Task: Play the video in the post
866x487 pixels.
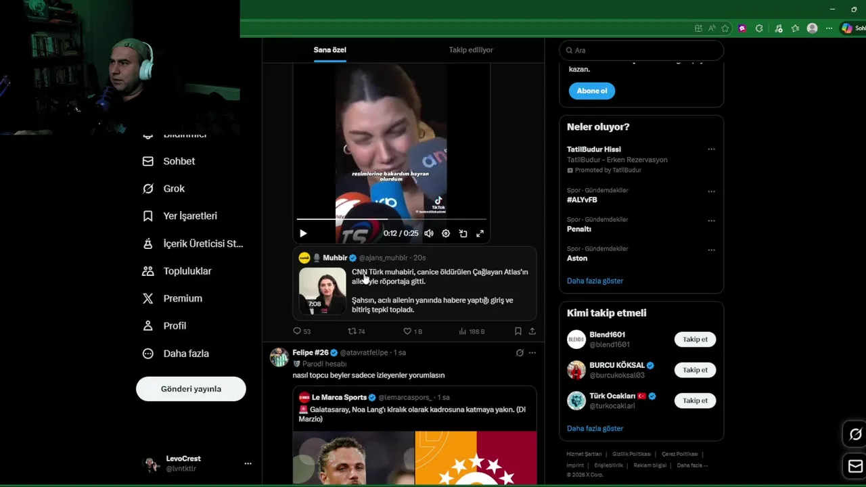Action: [x=303, y=233]
